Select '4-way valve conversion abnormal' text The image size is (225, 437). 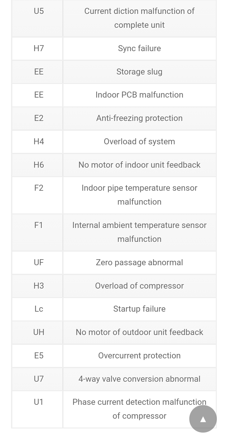coord(139,379)
